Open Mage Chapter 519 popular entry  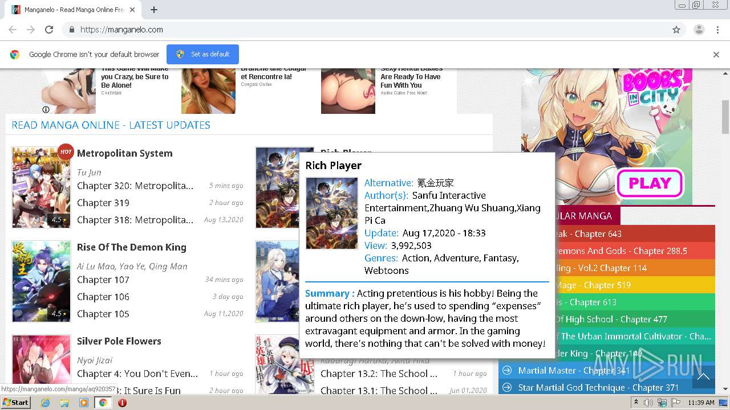(x=635, y=285)
